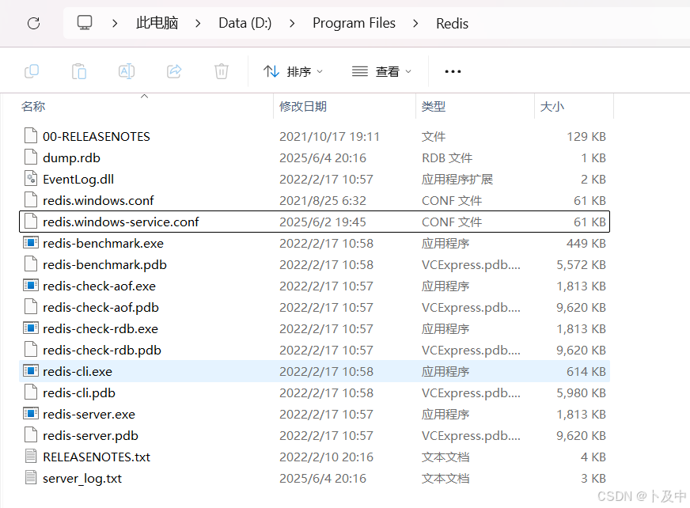Click the 2021/10/17 19:11 date cell
Viewport: 690px width, 508px height.
click(329, 136)
